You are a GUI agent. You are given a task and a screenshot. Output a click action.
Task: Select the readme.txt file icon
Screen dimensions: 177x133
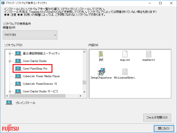click(149, 54)
